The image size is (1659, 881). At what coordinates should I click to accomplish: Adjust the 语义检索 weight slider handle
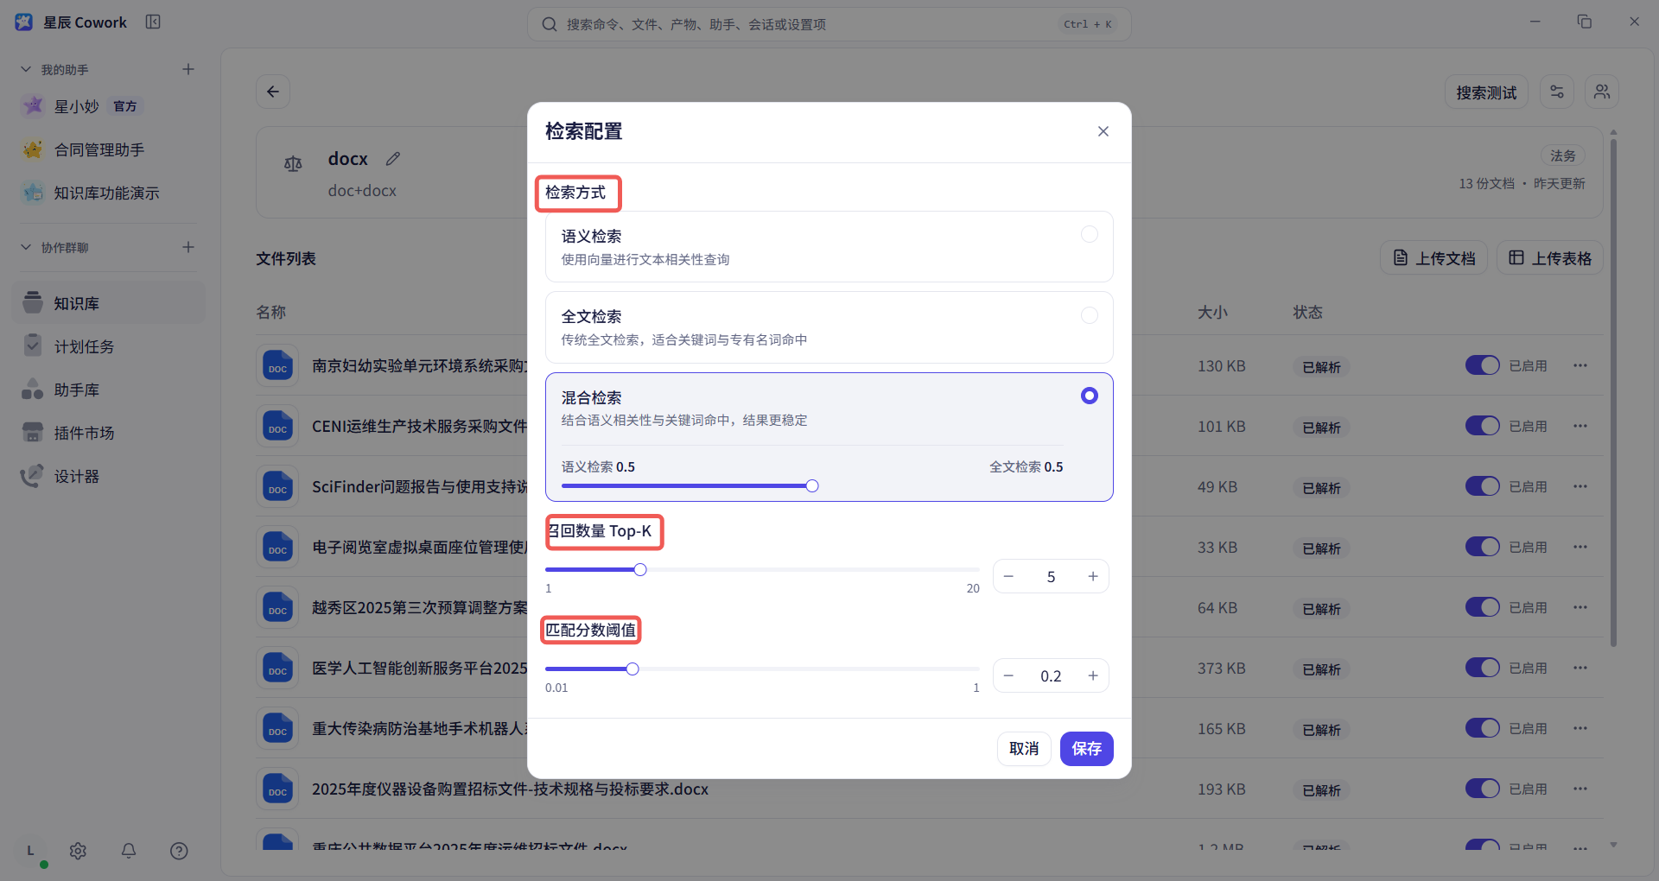coord(812,485)
